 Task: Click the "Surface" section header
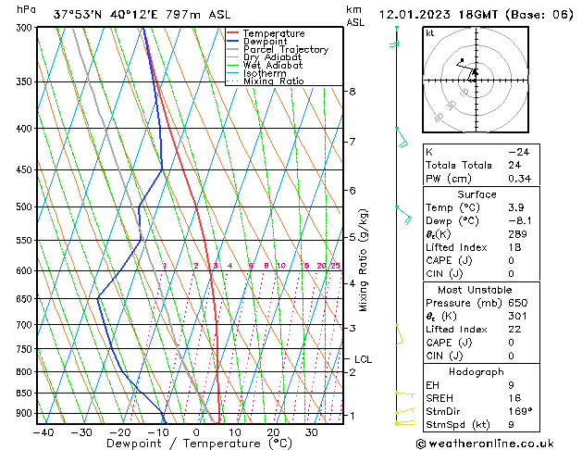coord(477,194)
